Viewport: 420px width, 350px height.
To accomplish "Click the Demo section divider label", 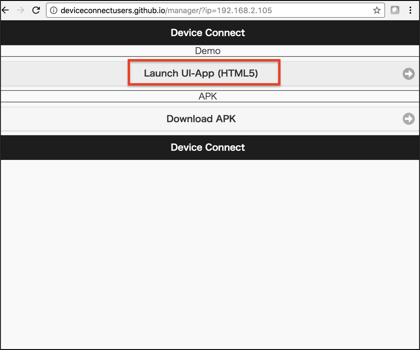I will 208,51.
